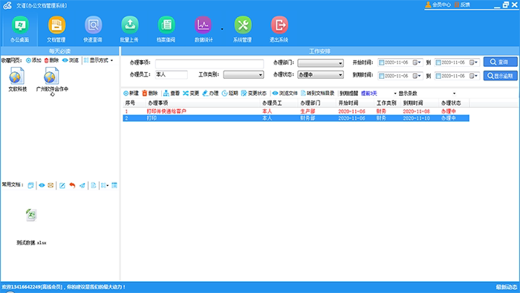Click 新建 to create a work item

(131, 94)
